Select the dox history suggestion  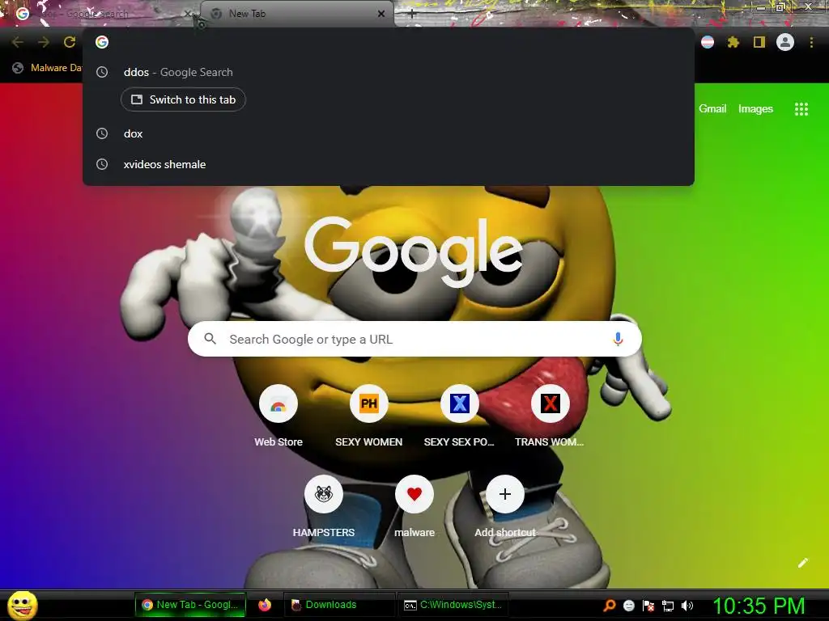[389, 133]
